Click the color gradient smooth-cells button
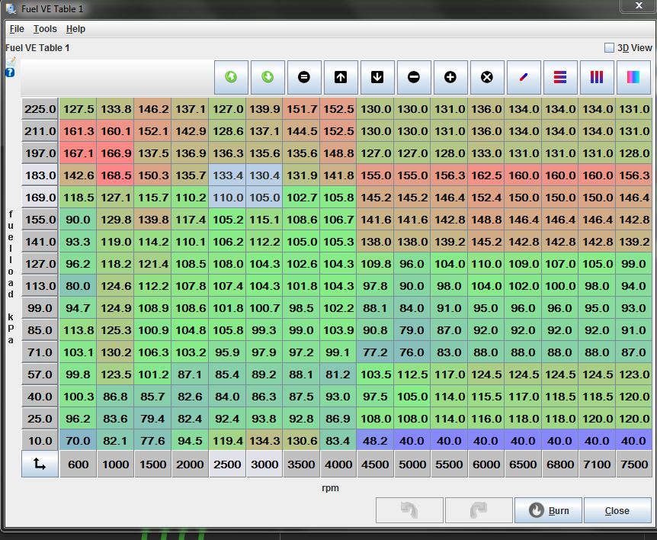 point(633,78)
